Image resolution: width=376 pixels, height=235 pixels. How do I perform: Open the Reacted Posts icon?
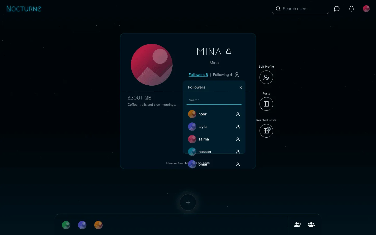pos(266,131)
